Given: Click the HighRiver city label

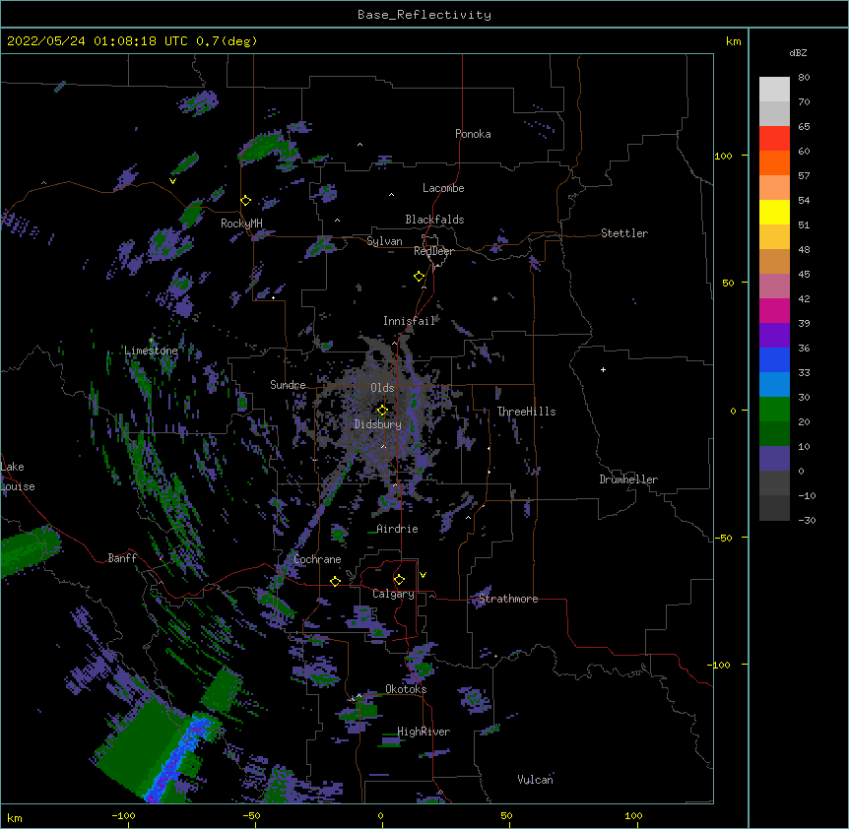Looking at the screenshot, I should point(424,732).
